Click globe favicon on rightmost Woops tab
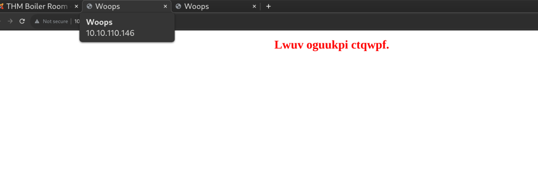The height and width of the screenshot is (187, 538). (178, 6)
